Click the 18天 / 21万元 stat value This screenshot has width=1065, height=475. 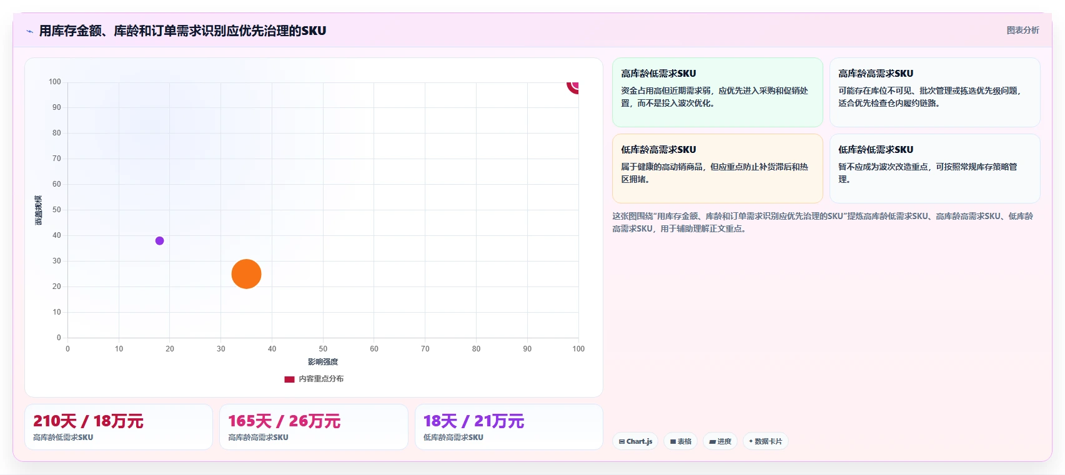click(473, 421)
